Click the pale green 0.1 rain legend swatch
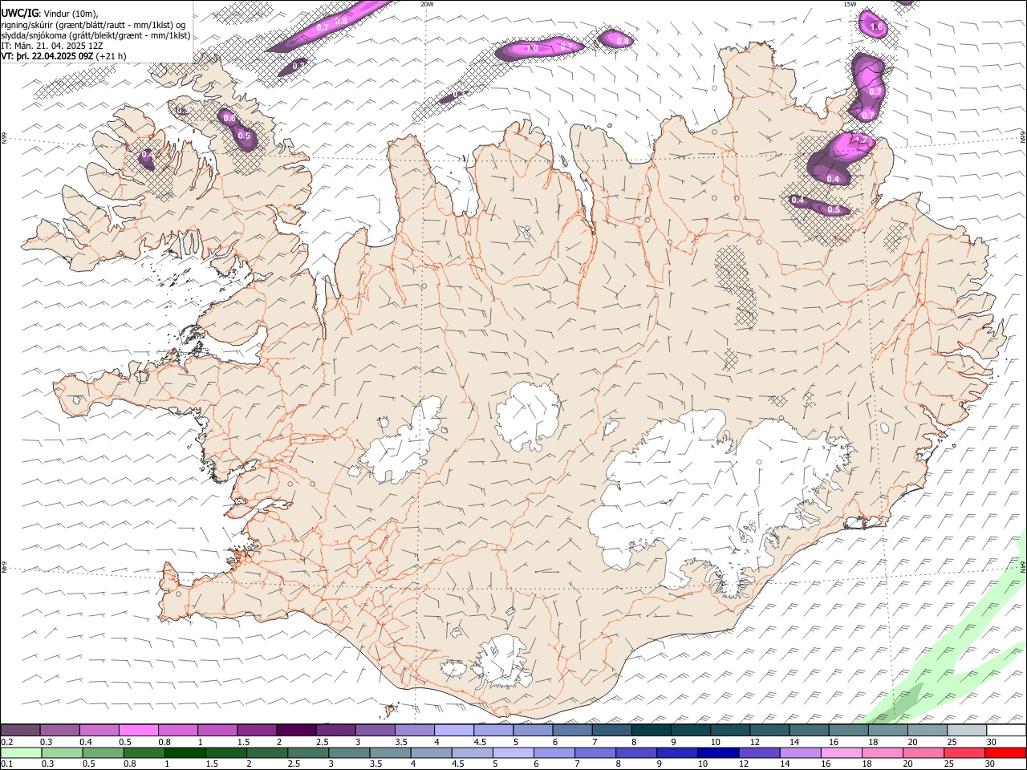This screenshot has width=1027, height=770. tap(21, 752)
